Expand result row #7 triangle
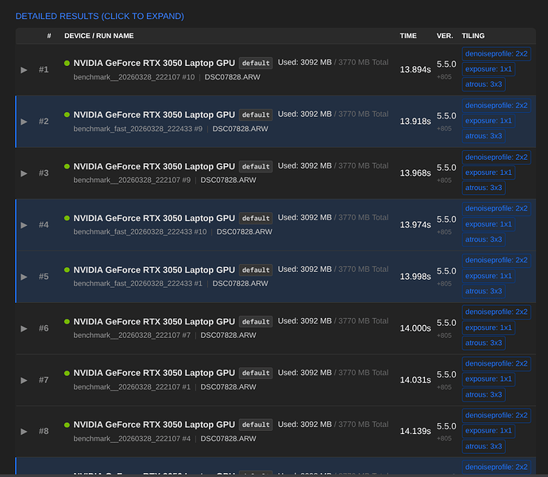Viewport: 548px width, 477px height. (x=24, y=381)
